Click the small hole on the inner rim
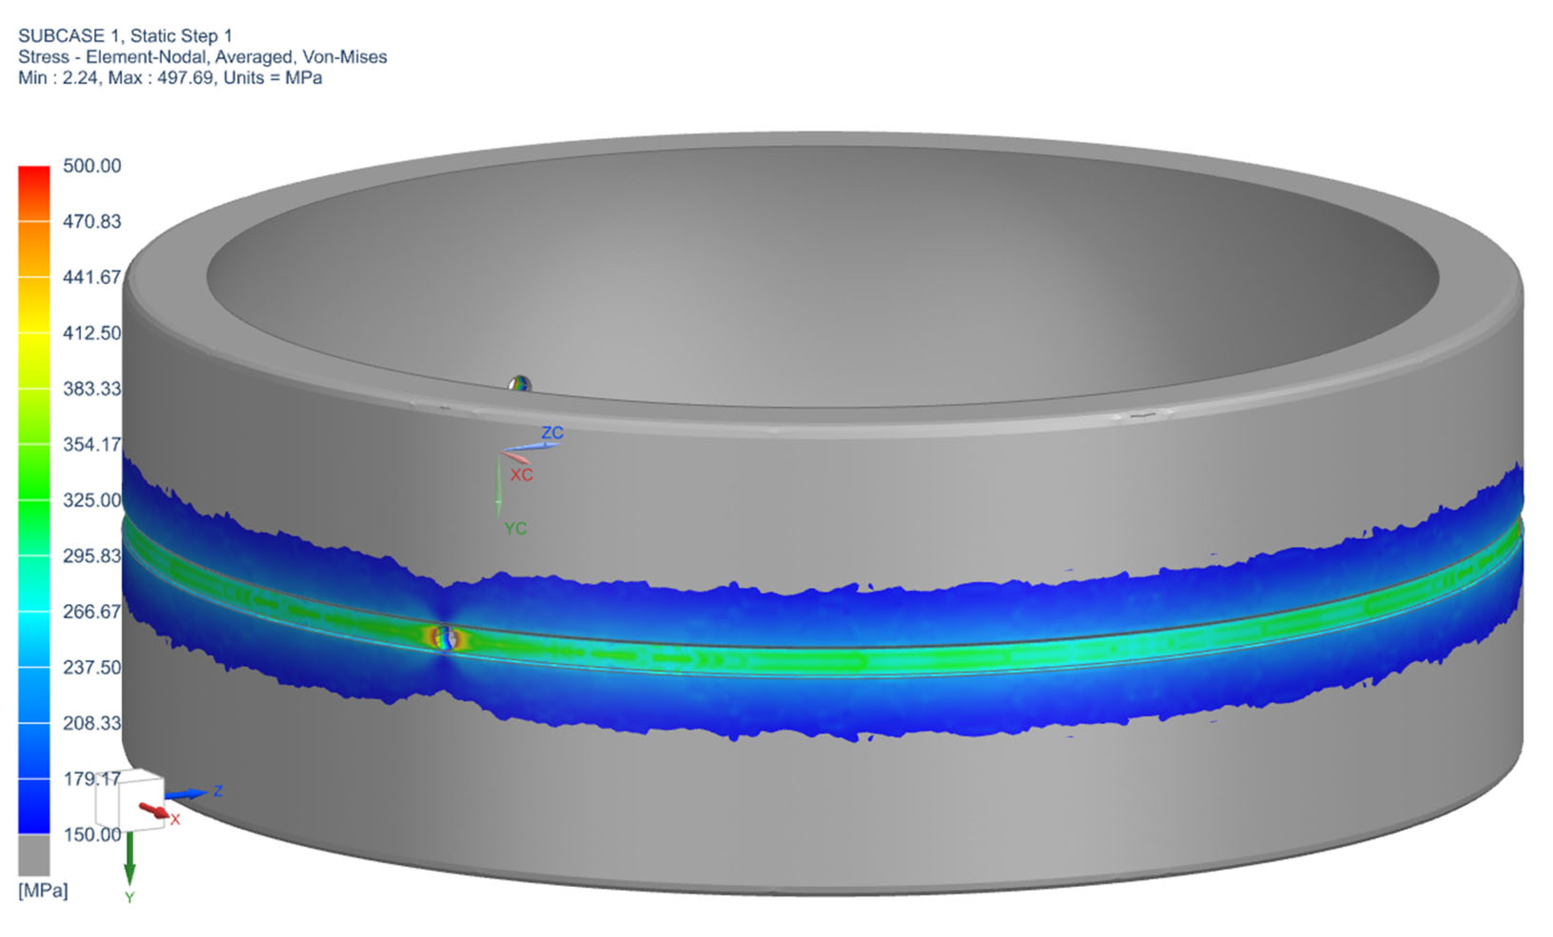Screen dimensions: 1553x937 click(519, 383)
